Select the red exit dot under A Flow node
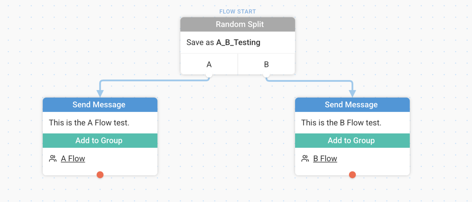 pyautogui.click(x=100, y=175)
